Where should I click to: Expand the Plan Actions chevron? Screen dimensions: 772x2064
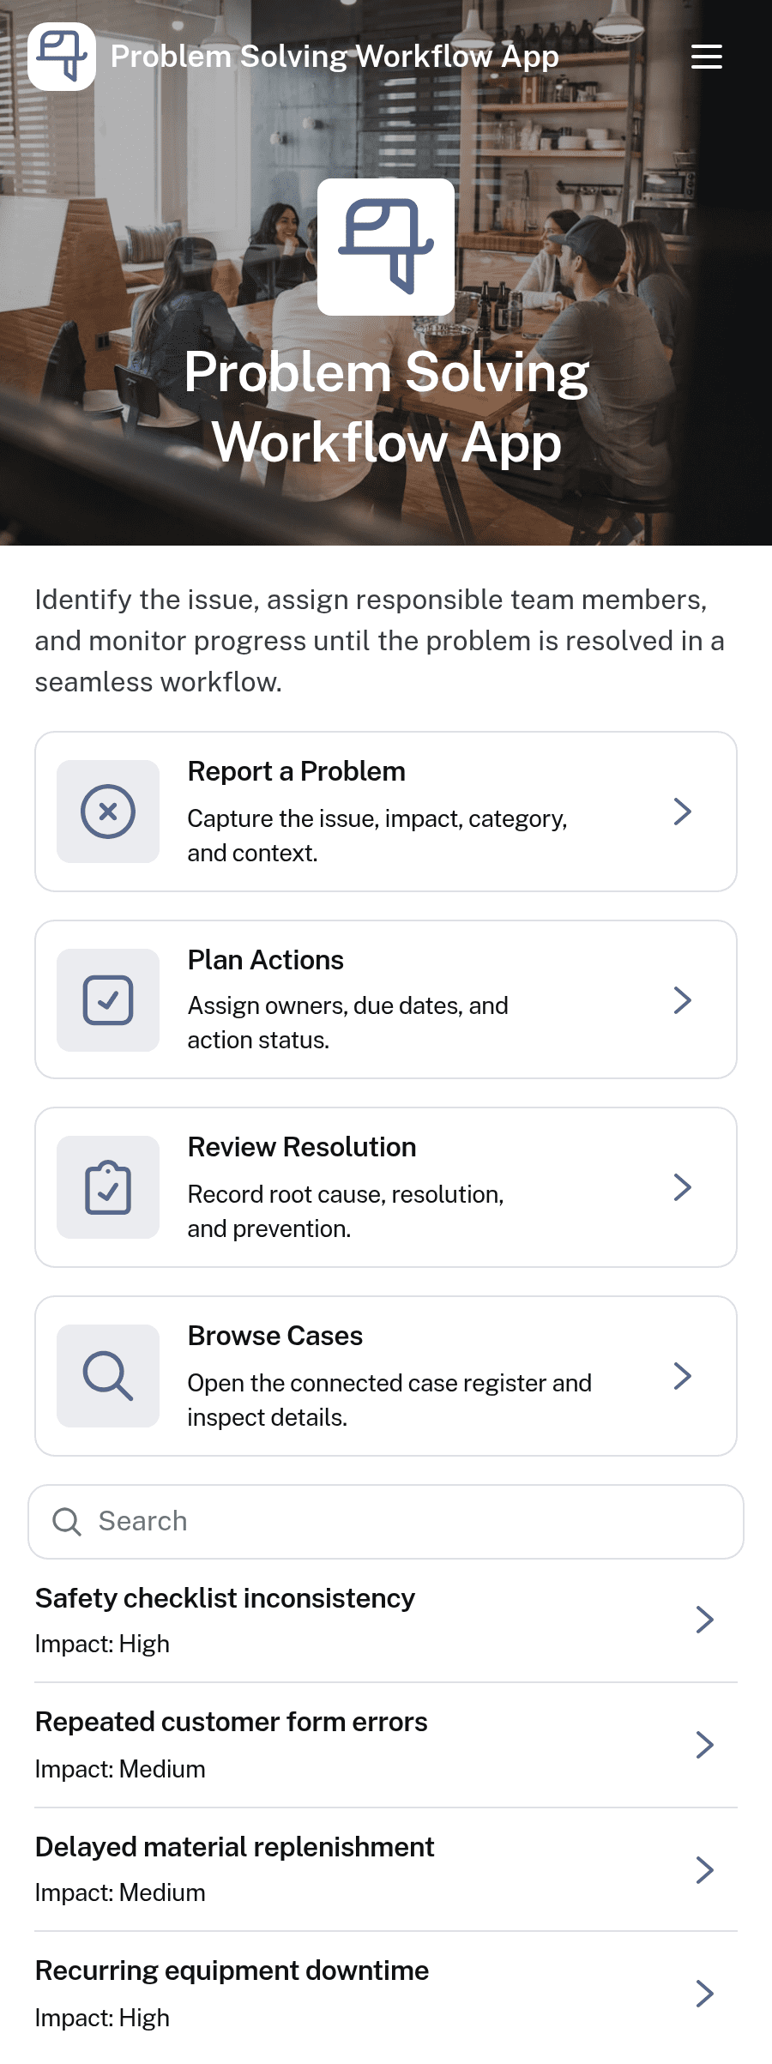pyautogui.click(x=683, y=1000)
